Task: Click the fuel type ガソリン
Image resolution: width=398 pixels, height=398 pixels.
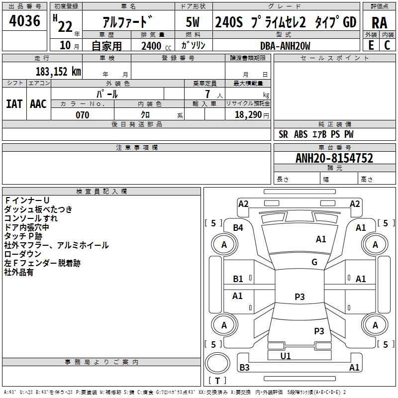Action: pos(193,45)
